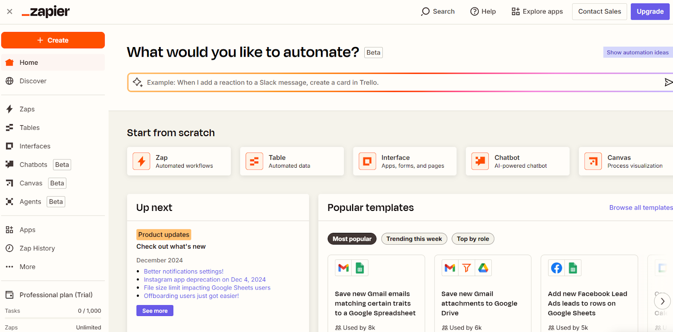The width and height of the screenshot is (673, 332).
Task: Open the Contact Sales button
Action: (599, 12)
